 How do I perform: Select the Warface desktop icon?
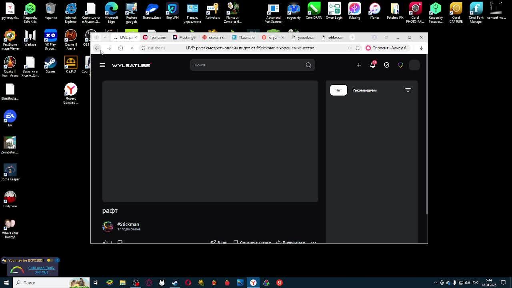30,38
